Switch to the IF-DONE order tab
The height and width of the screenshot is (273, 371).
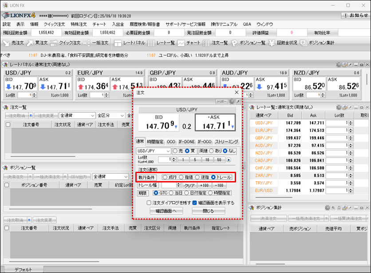point(185,142)
